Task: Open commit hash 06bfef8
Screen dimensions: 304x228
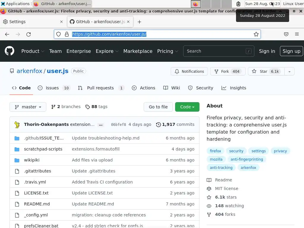Action: point(118,125)
